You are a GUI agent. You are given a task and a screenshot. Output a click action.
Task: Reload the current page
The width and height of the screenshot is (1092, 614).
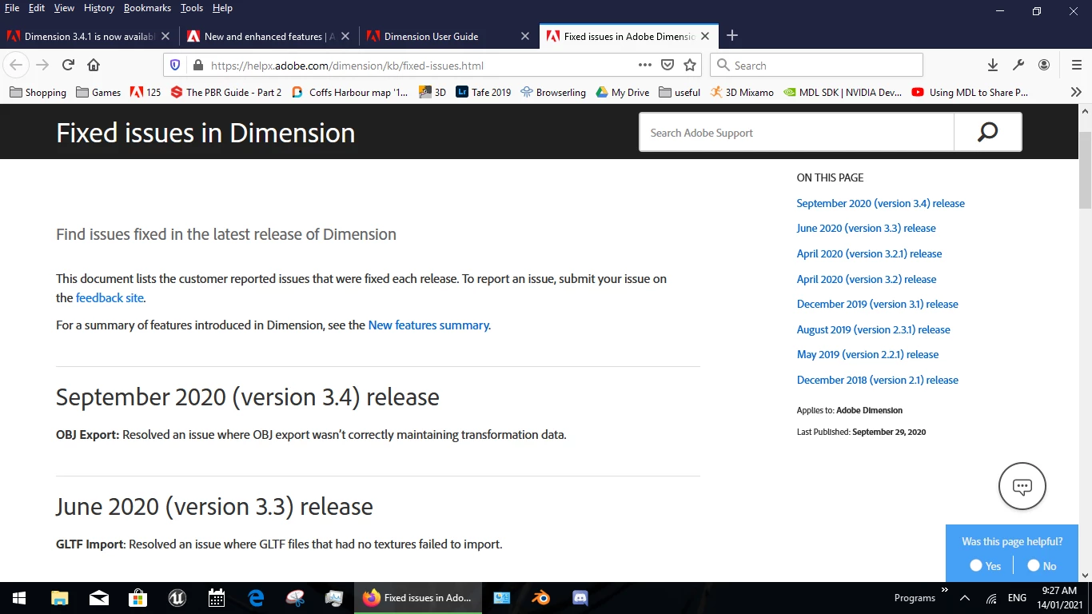pos(68,65)
